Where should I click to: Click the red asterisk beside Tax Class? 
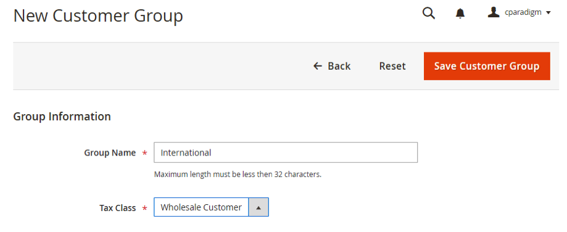pos(144,208)
